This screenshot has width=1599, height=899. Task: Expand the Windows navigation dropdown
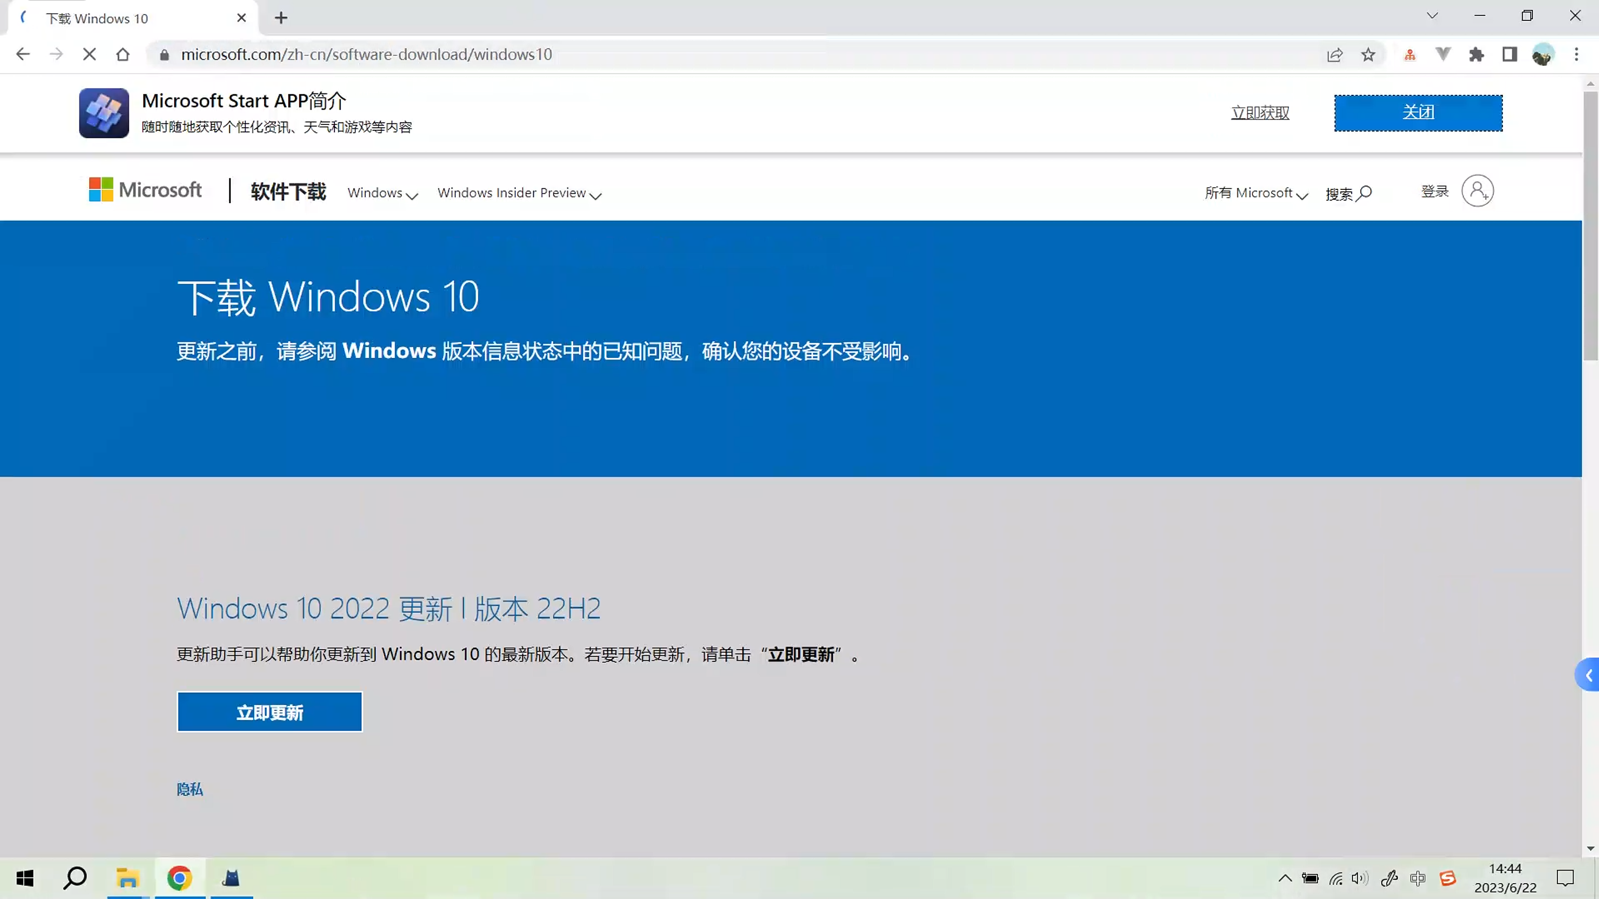[382, 193]
